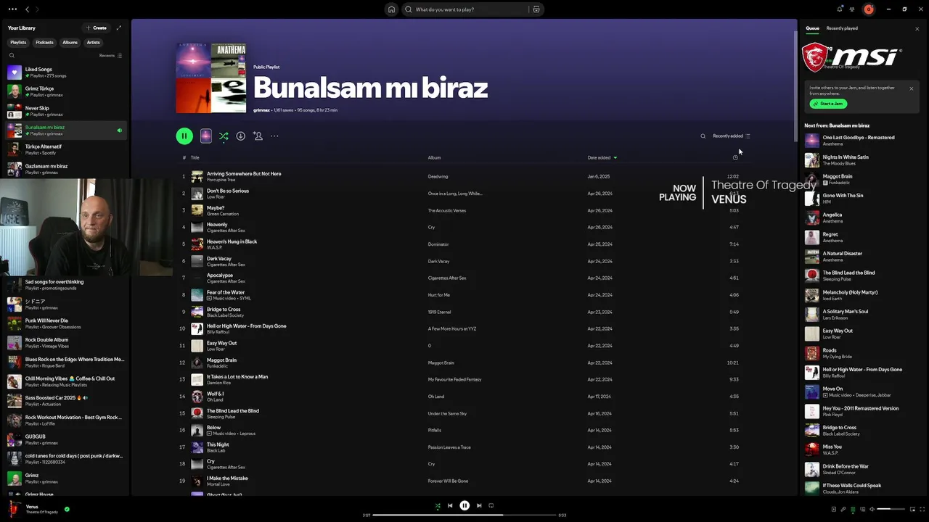The image size is (929, 522).
Task: Open the What's New notifications bell
Action: tap(840, 9)
